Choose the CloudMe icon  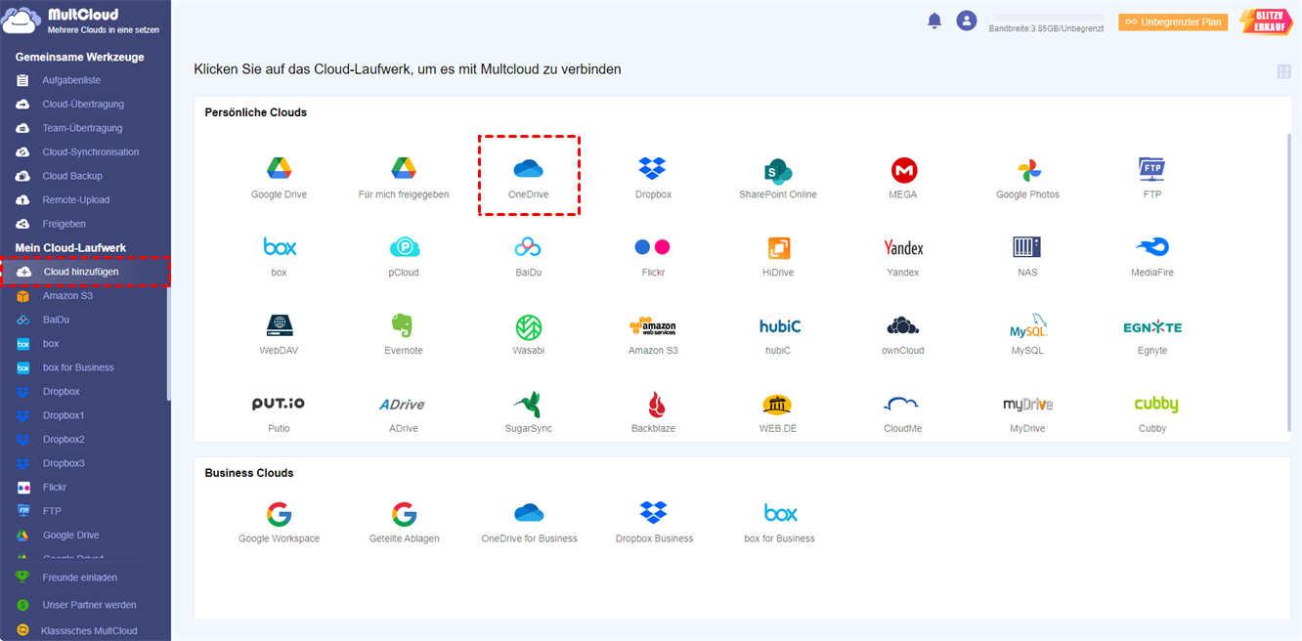(x=901, y=404)
